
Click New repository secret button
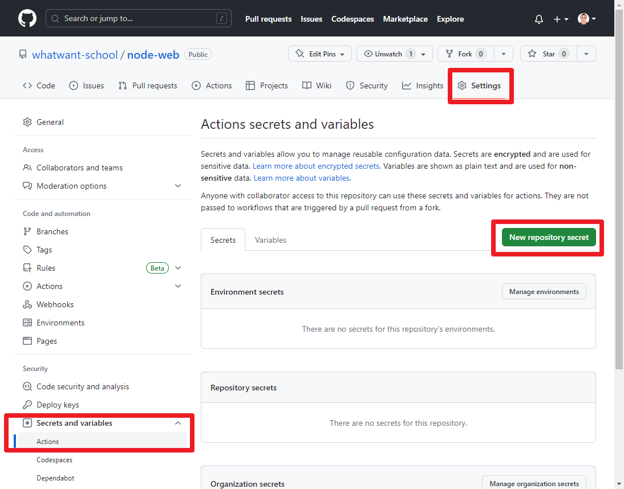click(549, 237)
